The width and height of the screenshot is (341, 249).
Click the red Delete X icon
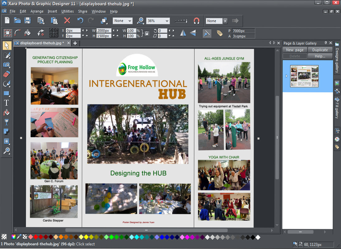click(x=67, y=21)
